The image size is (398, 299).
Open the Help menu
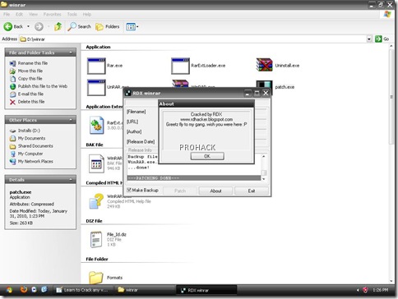[x=87, y=14]
